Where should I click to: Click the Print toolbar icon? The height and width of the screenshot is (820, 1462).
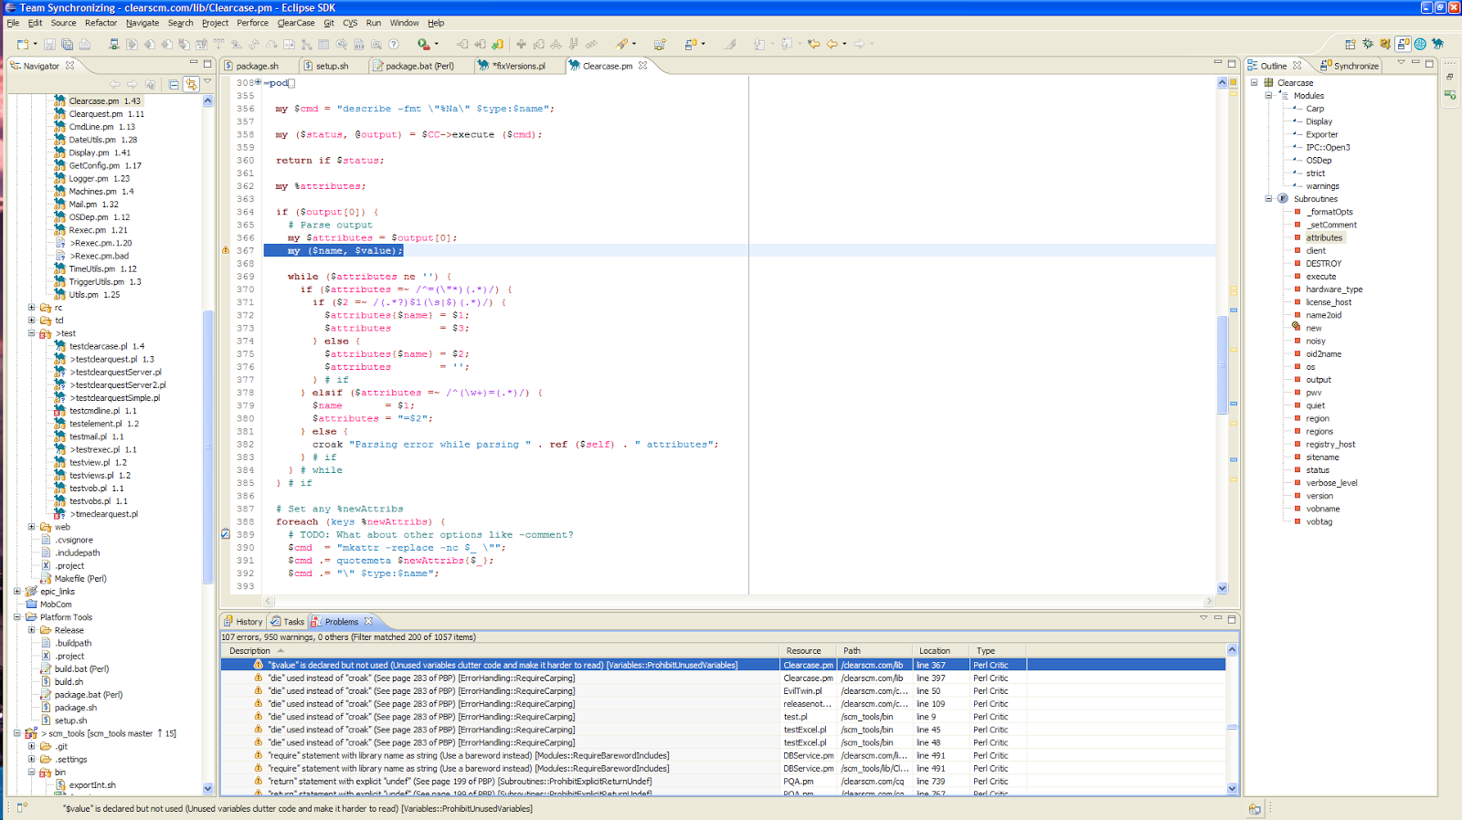coord(85,44)
